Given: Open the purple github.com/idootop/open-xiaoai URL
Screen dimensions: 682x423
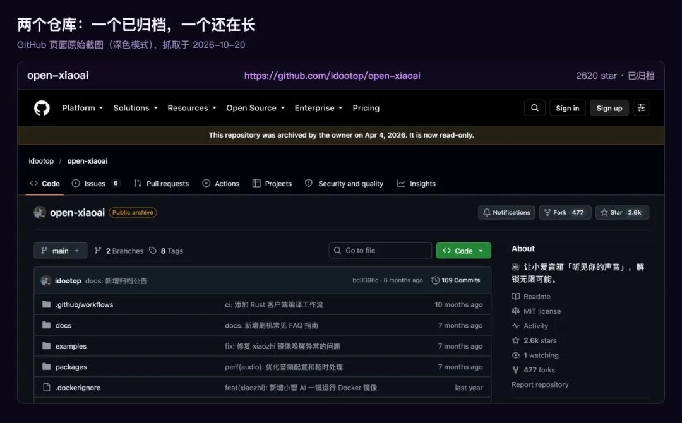Looking at the screenshot, I should click(332, 76).
